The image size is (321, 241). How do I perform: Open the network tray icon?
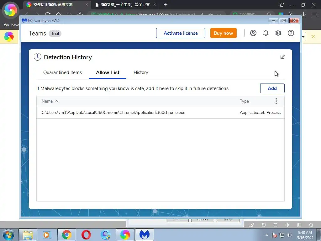282,235
